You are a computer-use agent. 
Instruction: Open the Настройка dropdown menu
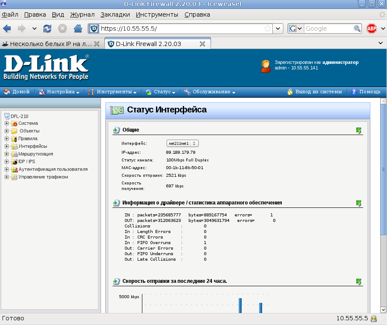(59, 92)
